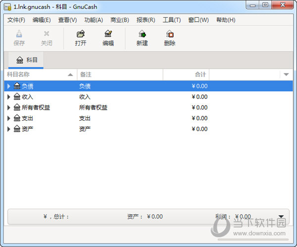Select the 资产 account name
The image size is (297, 247).
[27, 129]
